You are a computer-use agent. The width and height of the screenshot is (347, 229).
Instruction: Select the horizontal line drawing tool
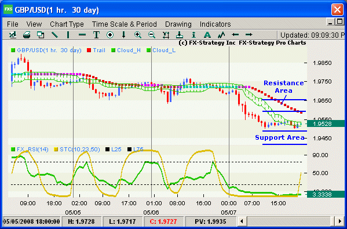point(82,35)
